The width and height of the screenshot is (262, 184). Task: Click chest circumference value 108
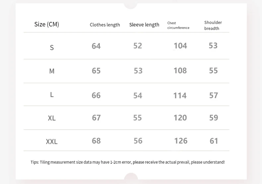click(x=180, y=70)
